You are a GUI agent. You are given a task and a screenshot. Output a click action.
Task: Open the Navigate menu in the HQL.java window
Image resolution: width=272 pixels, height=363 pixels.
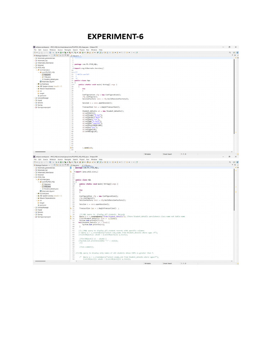coord(67,160)
